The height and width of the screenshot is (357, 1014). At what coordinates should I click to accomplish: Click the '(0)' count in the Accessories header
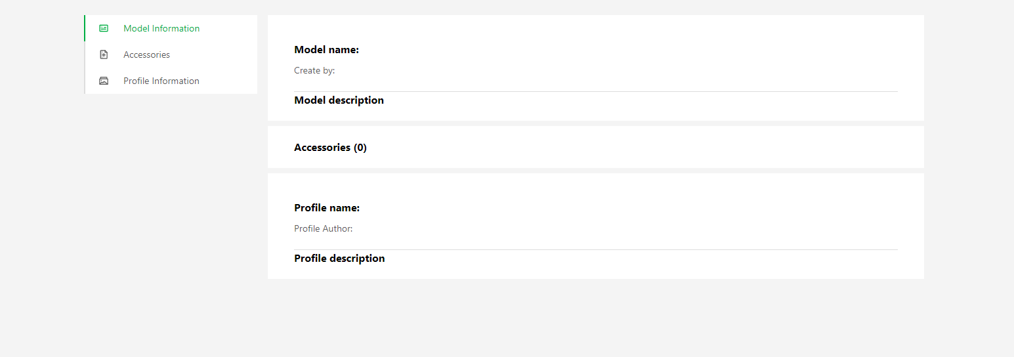click(360, 148)
